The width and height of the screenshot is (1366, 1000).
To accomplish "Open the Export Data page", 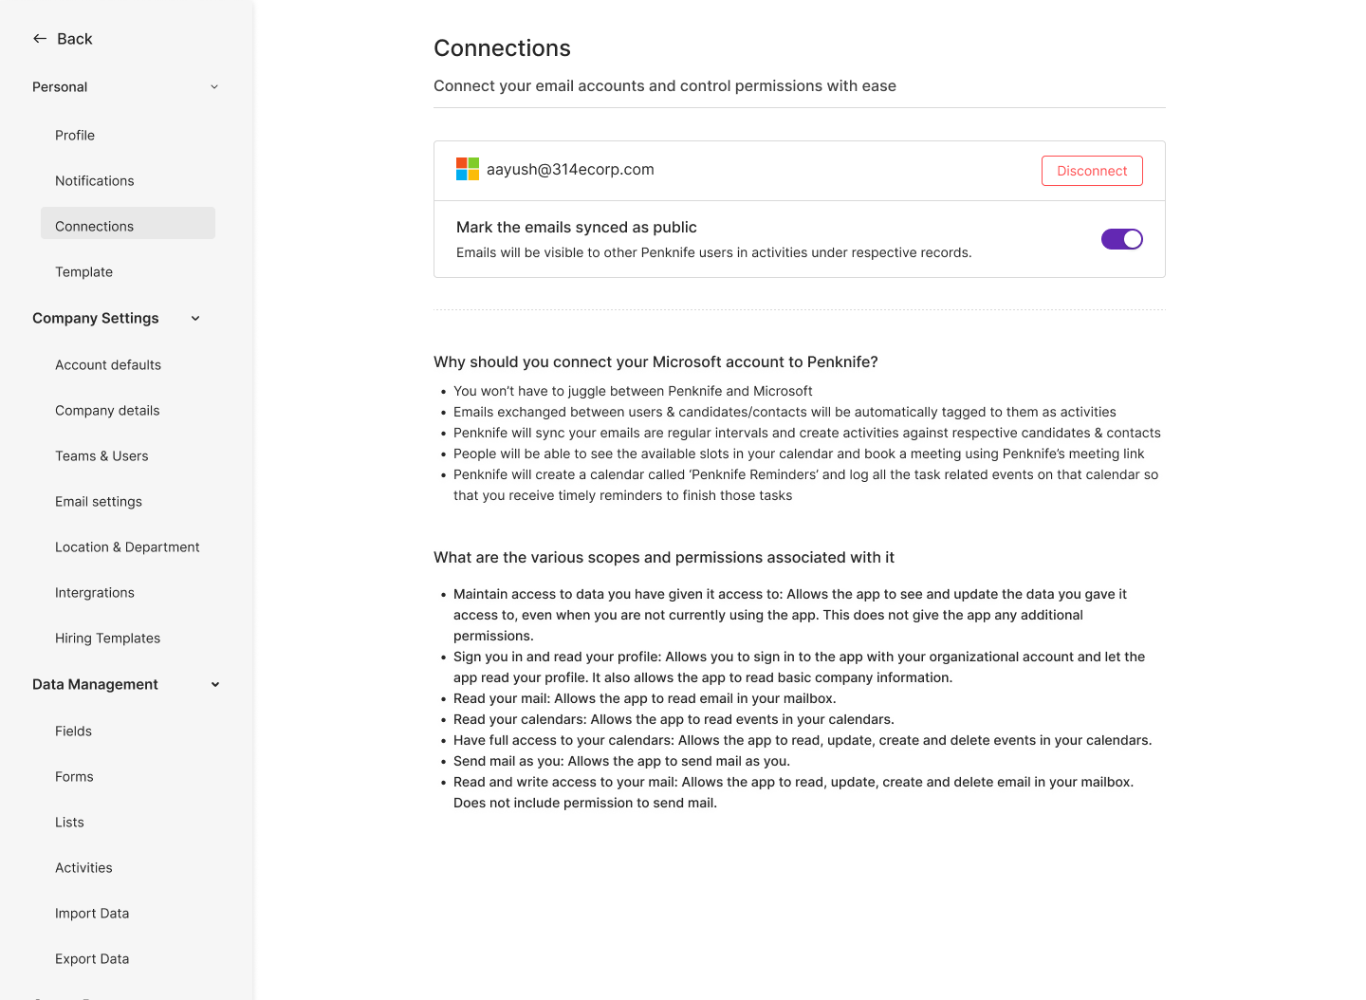I will 92,959.
